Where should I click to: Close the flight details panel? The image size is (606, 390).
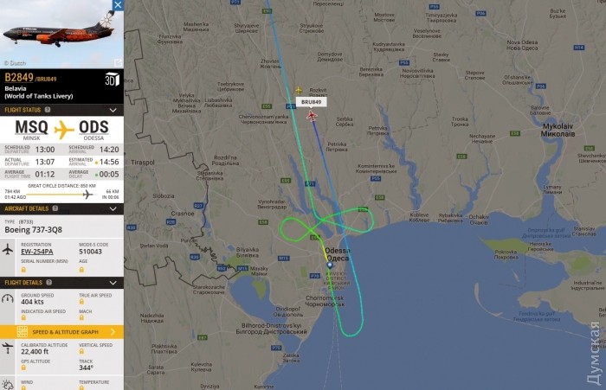point(118,5)
